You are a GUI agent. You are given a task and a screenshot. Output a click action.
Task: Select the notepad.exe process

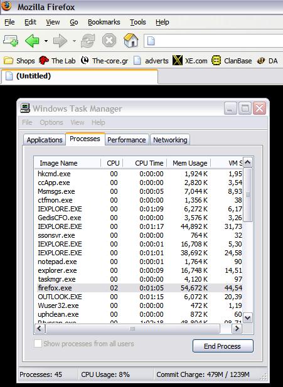[x=57, y=262]
